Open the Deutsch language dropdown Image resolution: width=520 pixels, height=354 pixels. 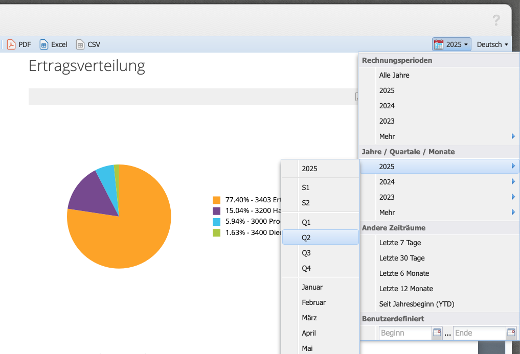point(491,44)
